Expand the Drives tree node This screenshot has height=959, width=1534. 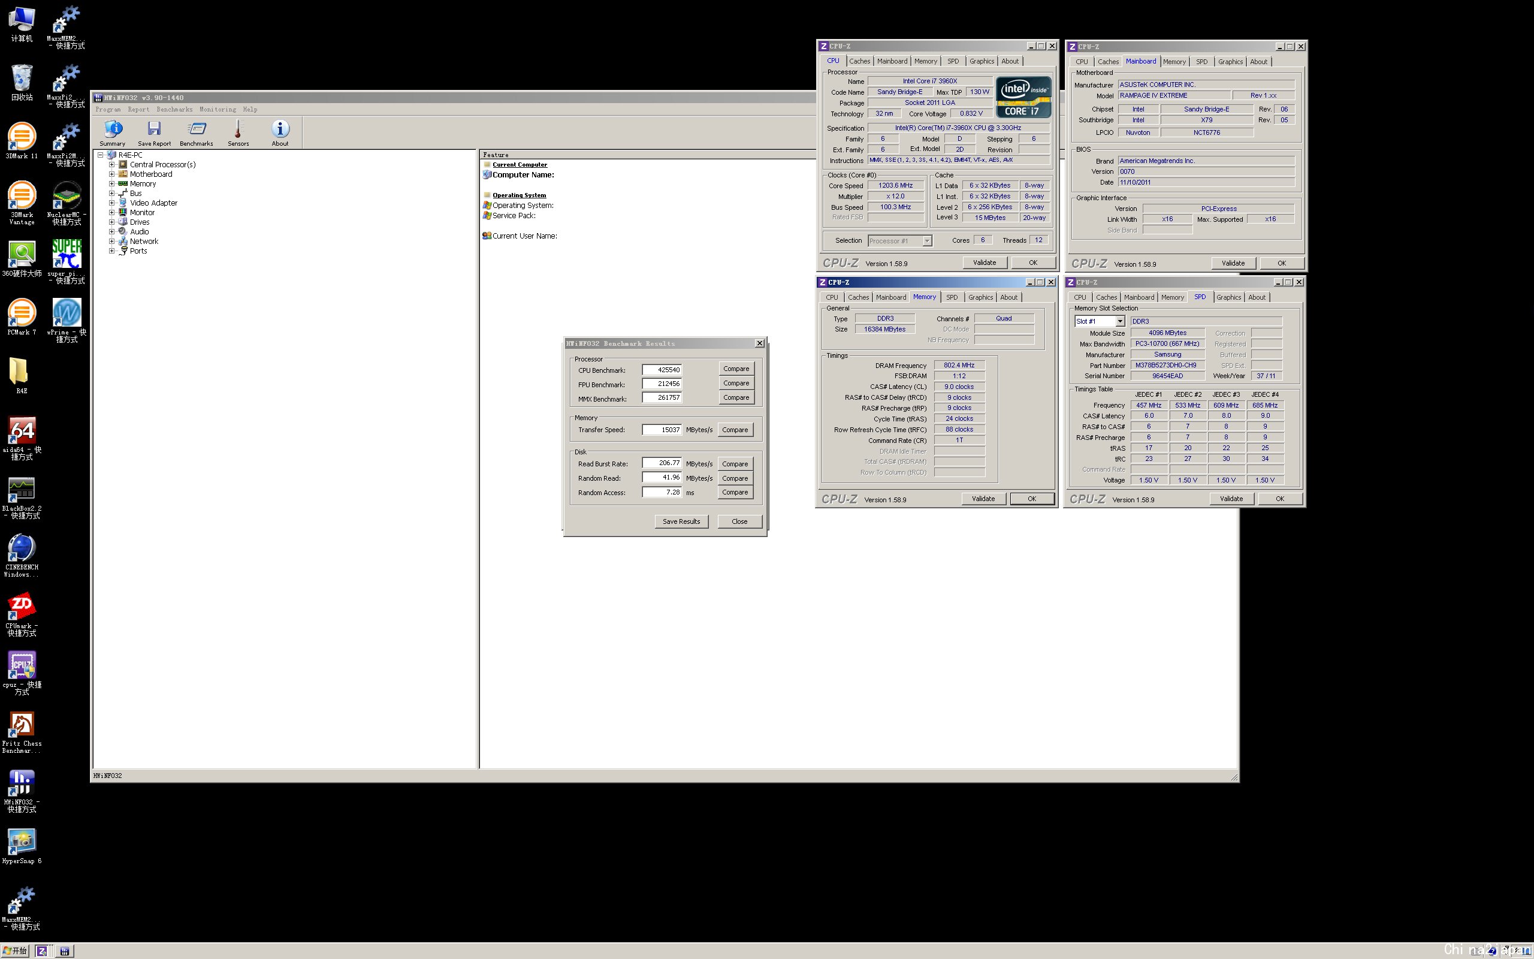tap(111, 222)
